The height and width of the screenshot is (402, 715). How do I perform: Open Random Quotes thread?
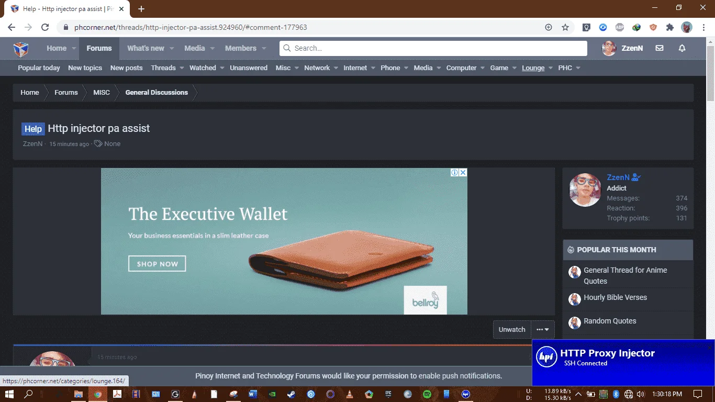coord(610,321)
